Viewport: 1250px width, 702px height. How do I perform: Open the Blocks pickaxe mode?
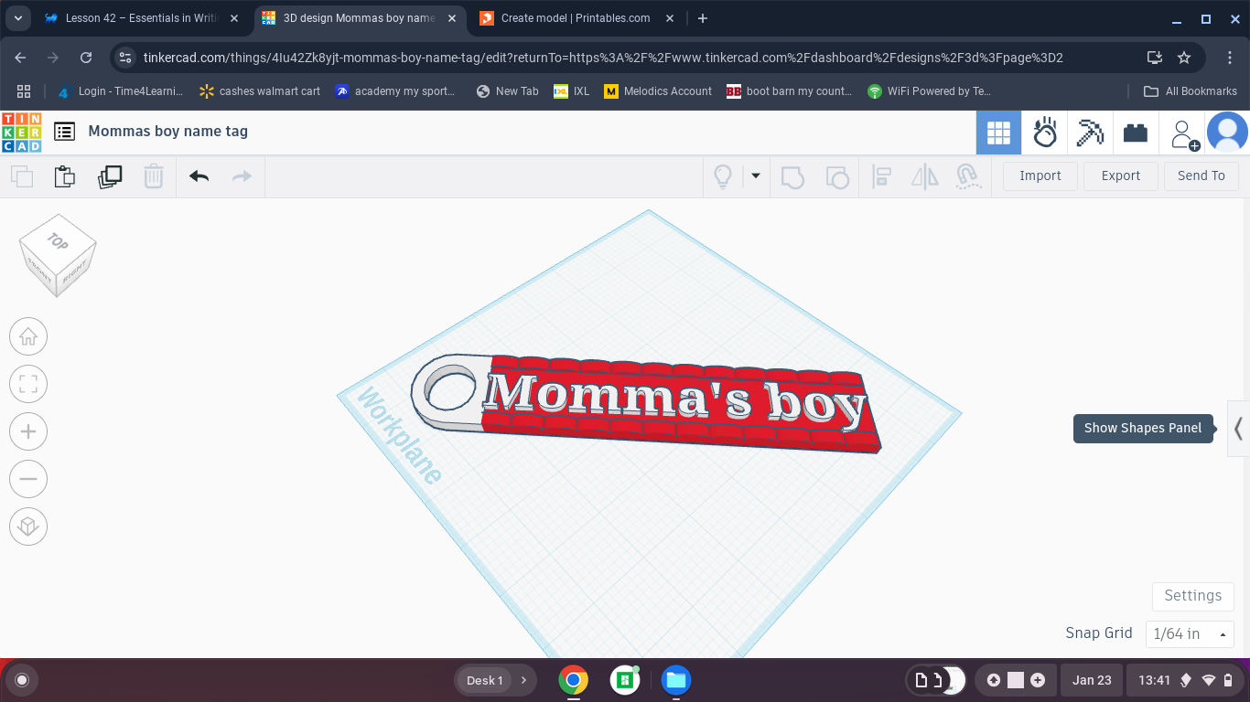click(1090, 133)
